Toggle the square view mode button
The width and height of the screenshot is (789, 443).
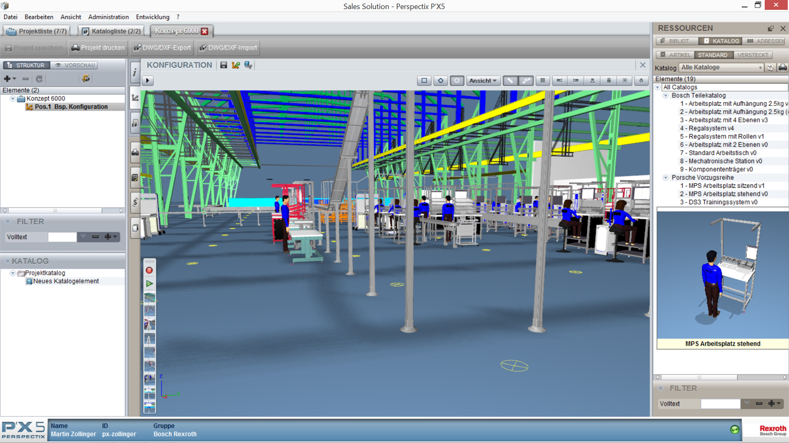click(x=424, y=80)
